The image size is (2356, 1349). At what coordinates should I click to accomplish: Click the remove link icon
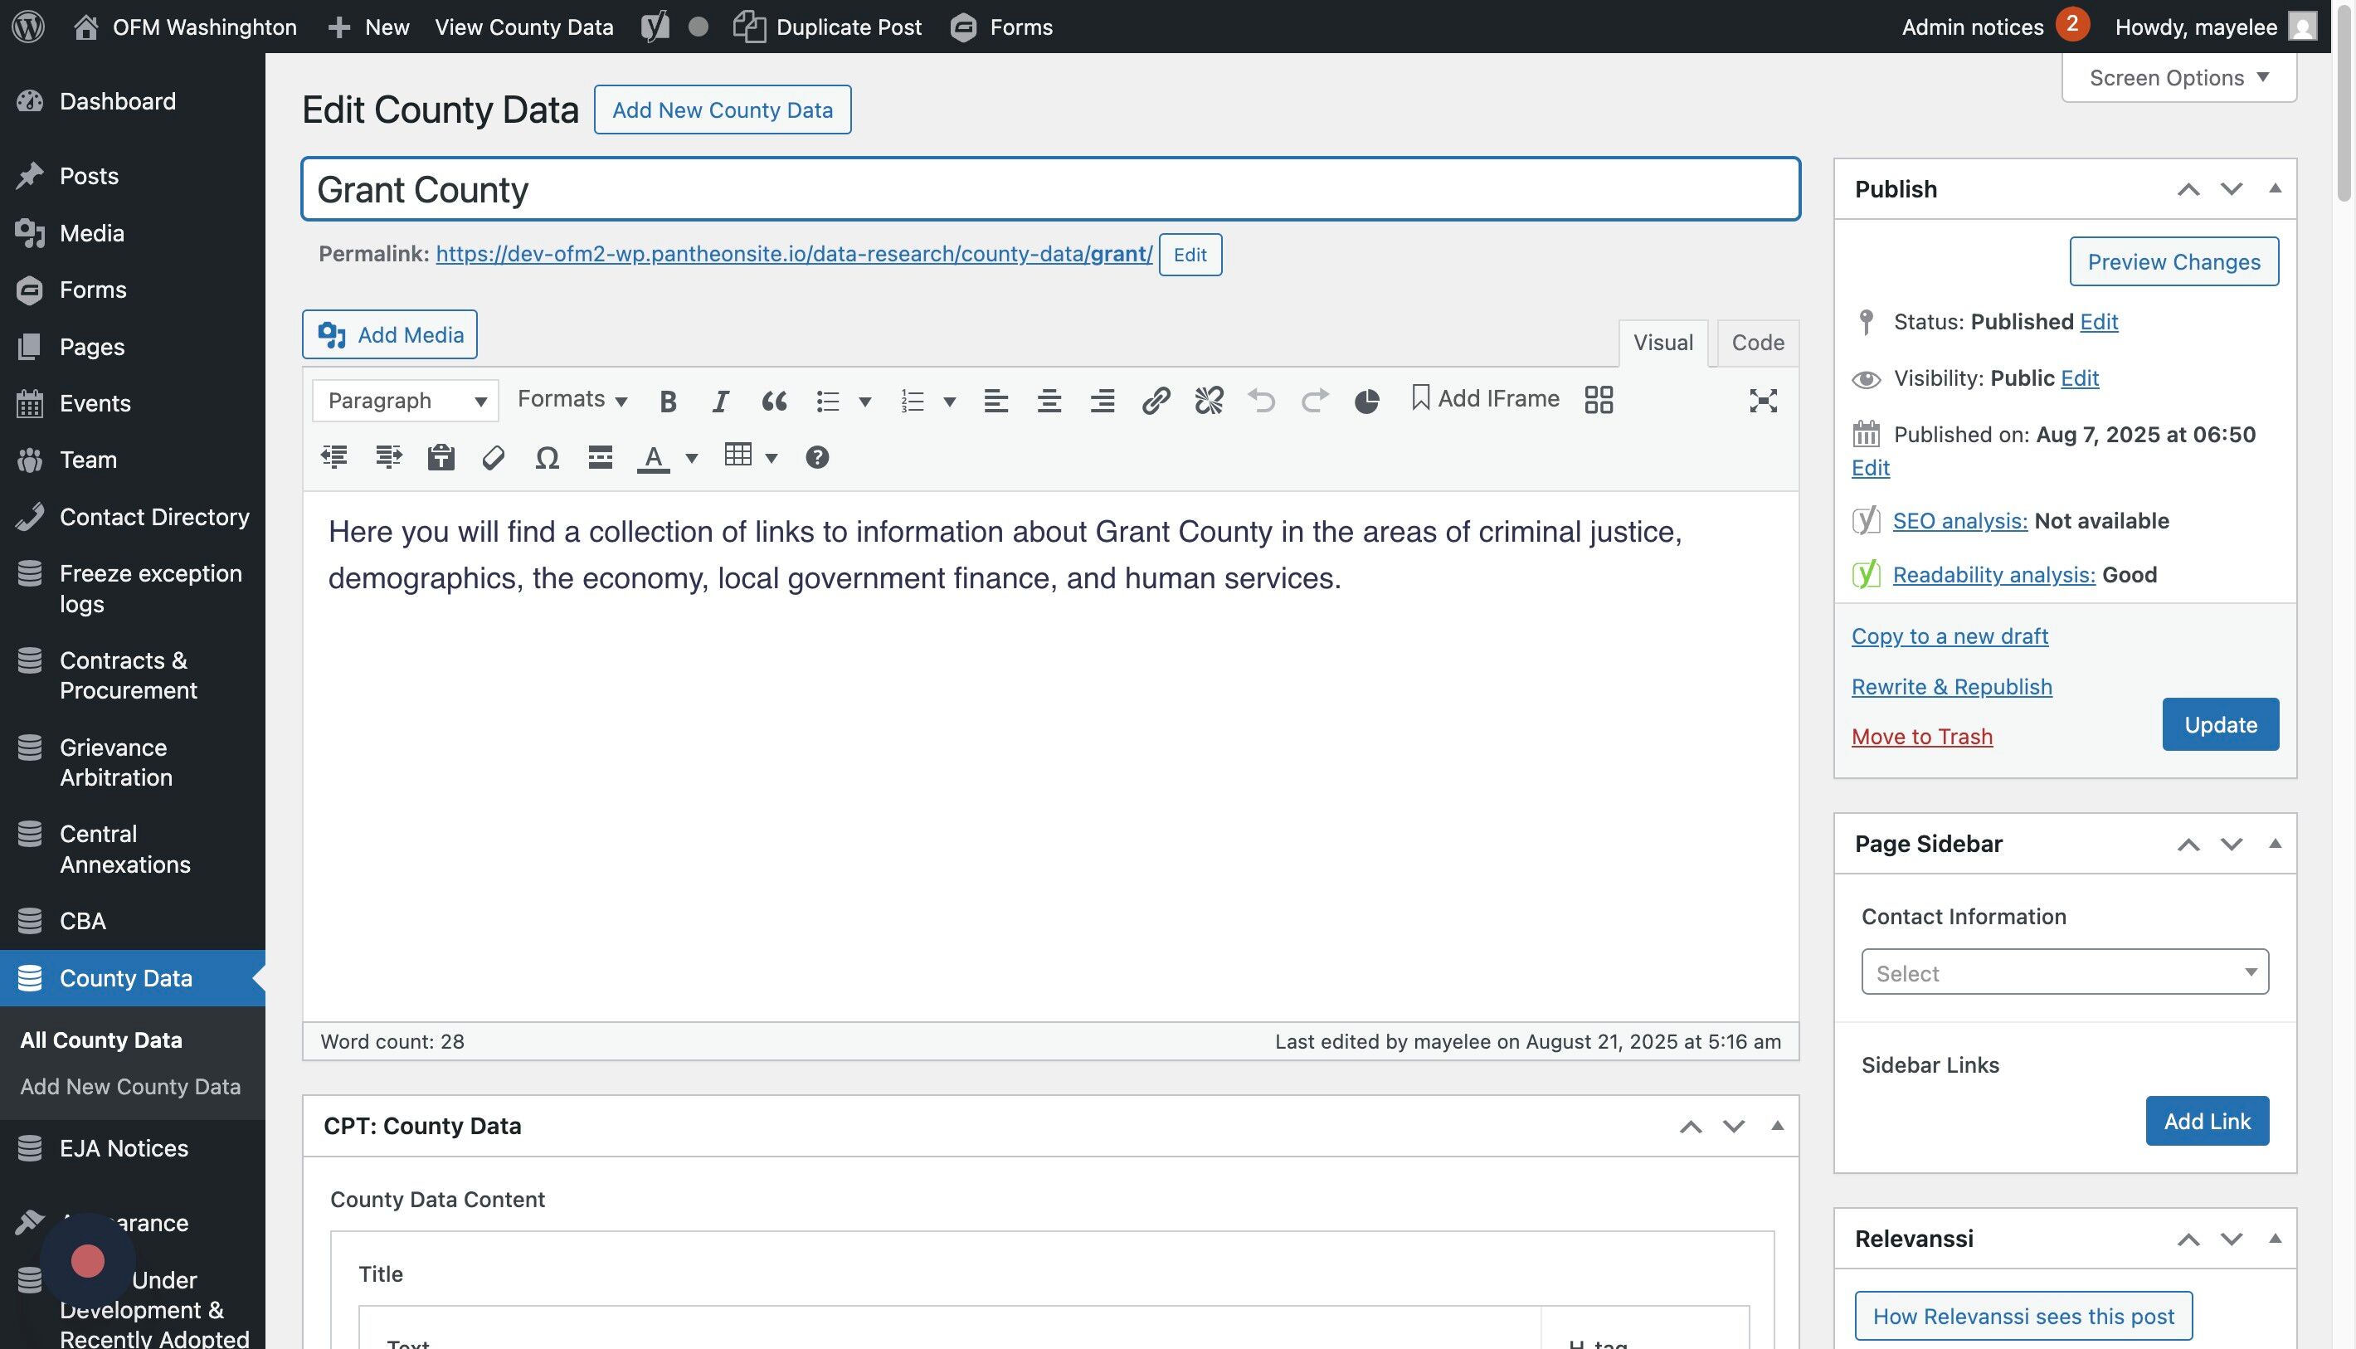[1208, 400]
